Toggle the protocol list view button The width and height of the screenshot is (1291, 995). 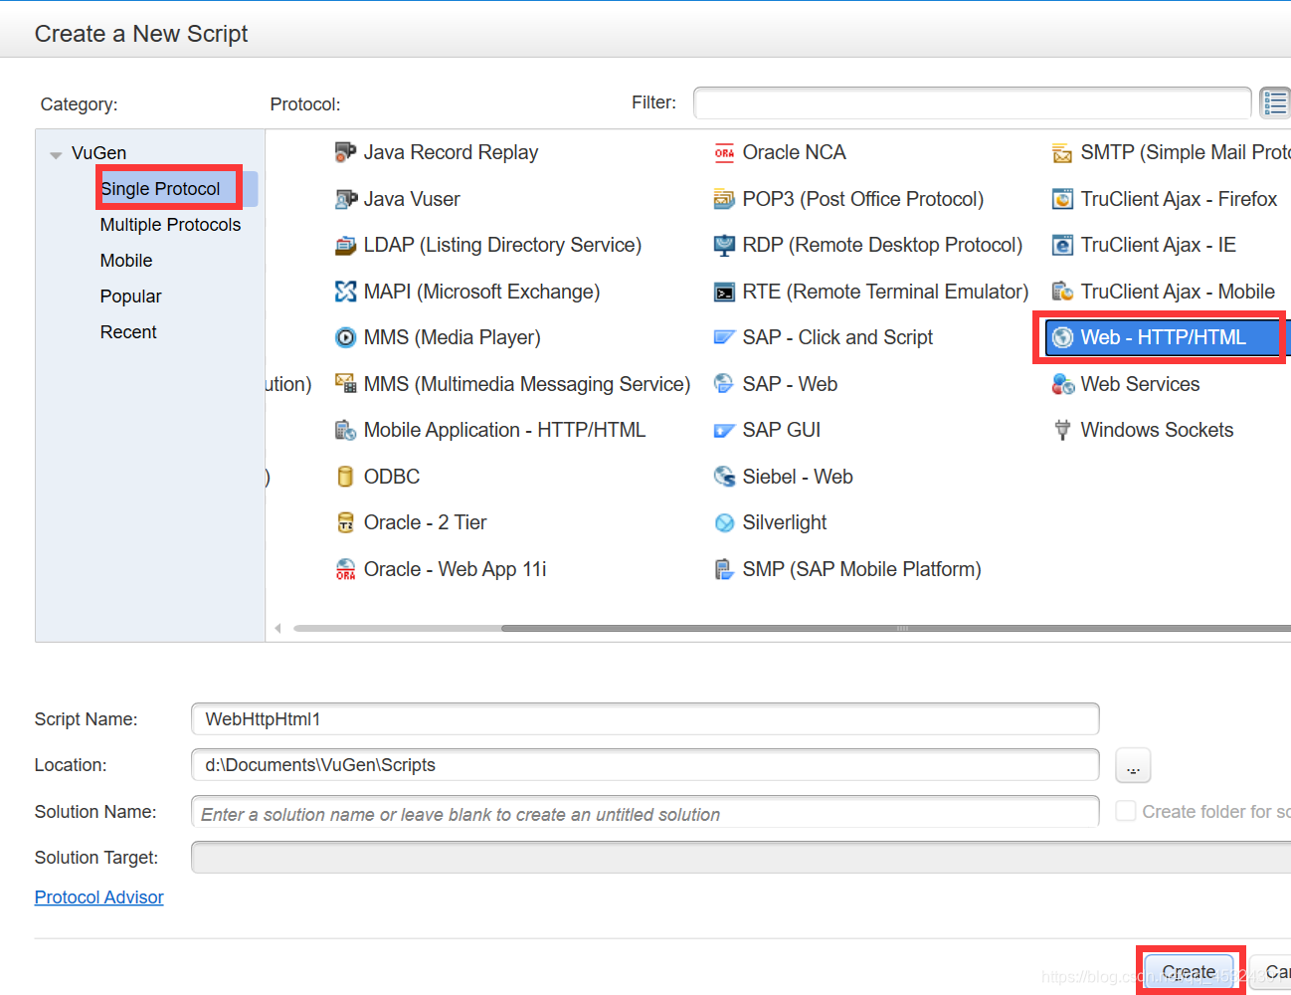[x=1275, y=102]
